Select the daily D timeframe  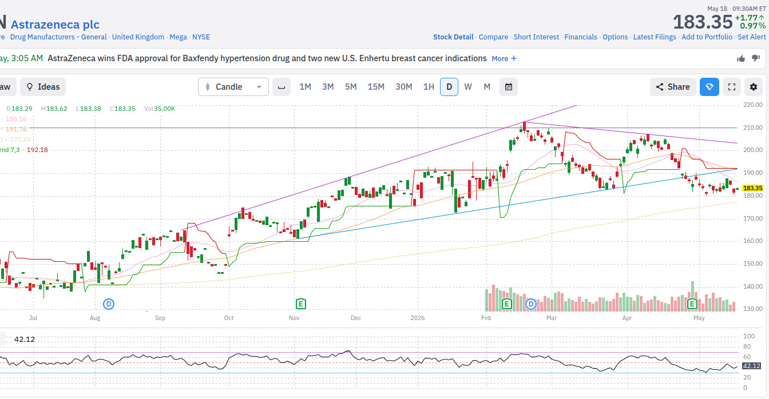coord(449,87)
